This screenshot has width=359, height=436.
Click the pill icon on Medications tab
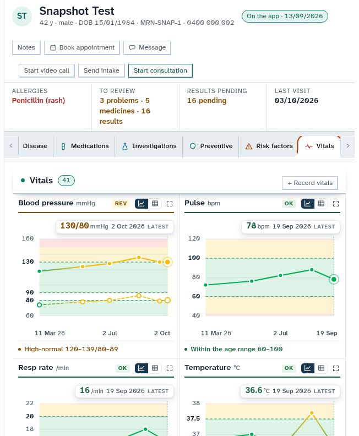[63, 146]
